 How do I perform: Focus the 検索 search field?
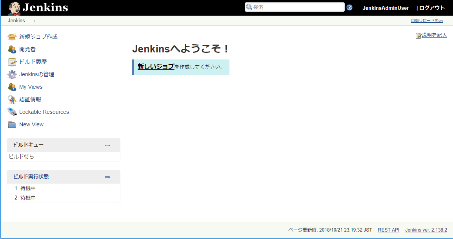(x=295, y=7)
